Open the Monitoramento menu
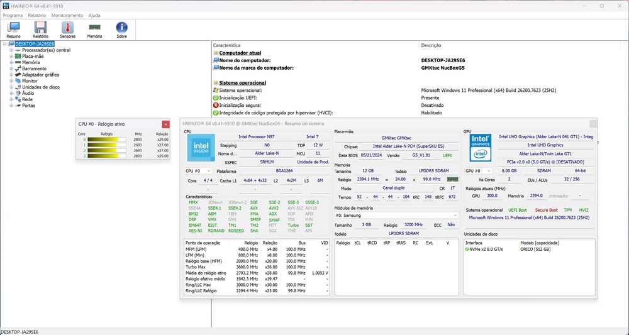 tap(67, 15)
